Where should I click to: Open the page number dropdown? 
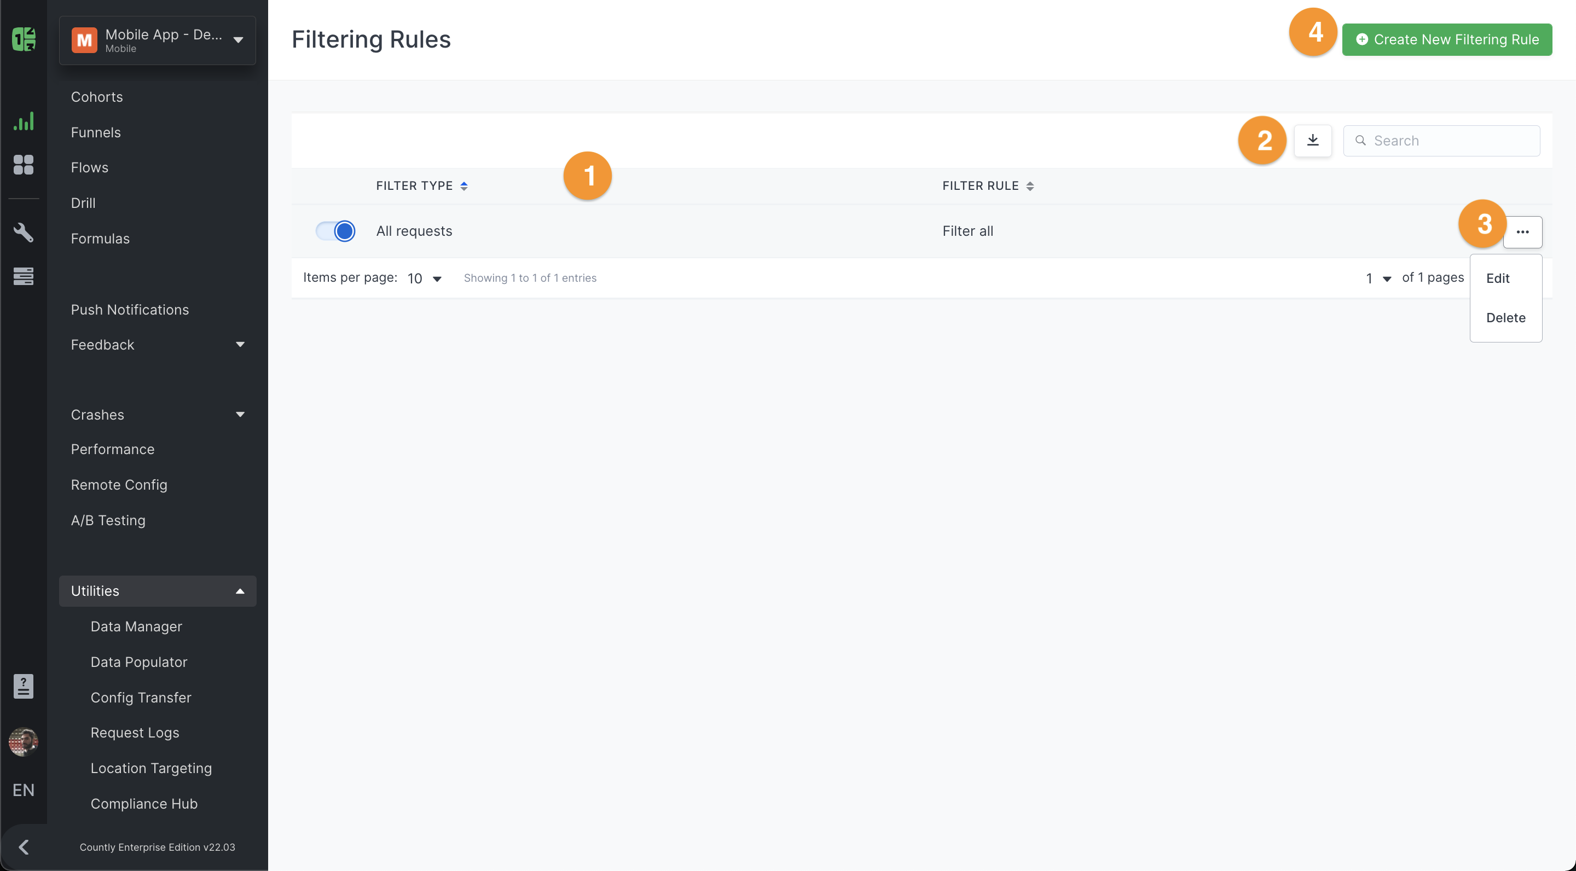click(x=1378, y=278)
